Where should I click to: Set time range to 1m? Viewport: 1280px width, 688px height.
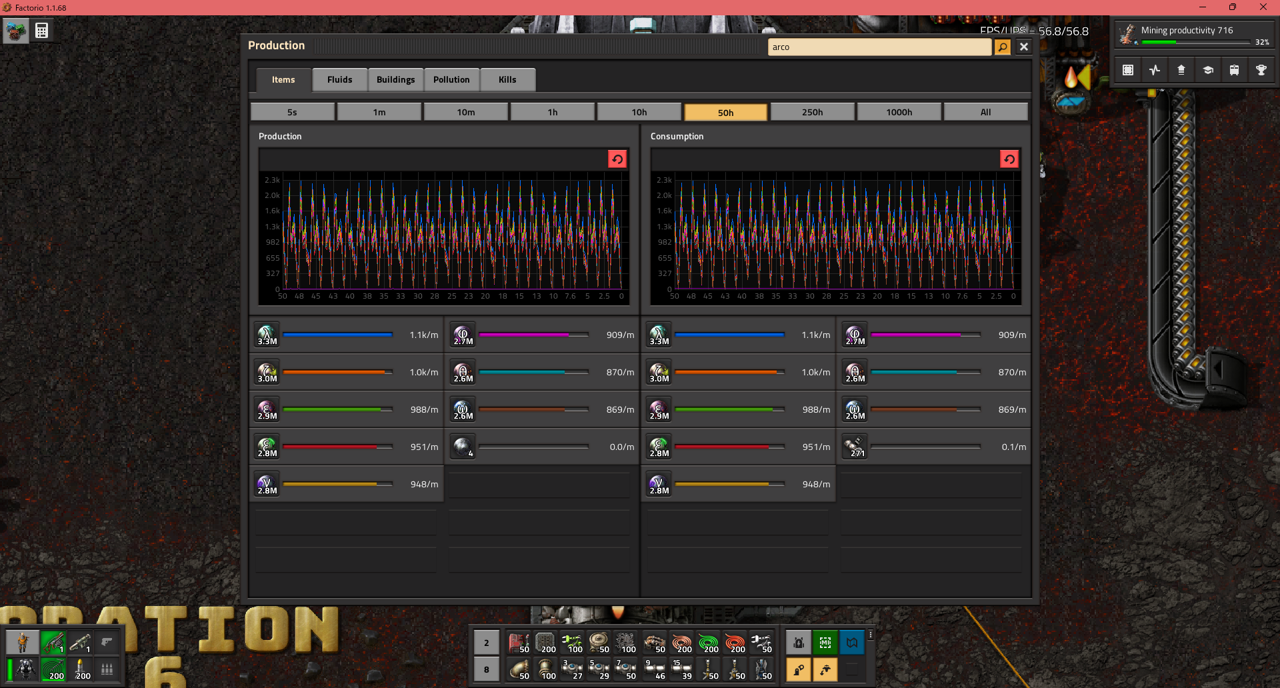pos(379,112)
